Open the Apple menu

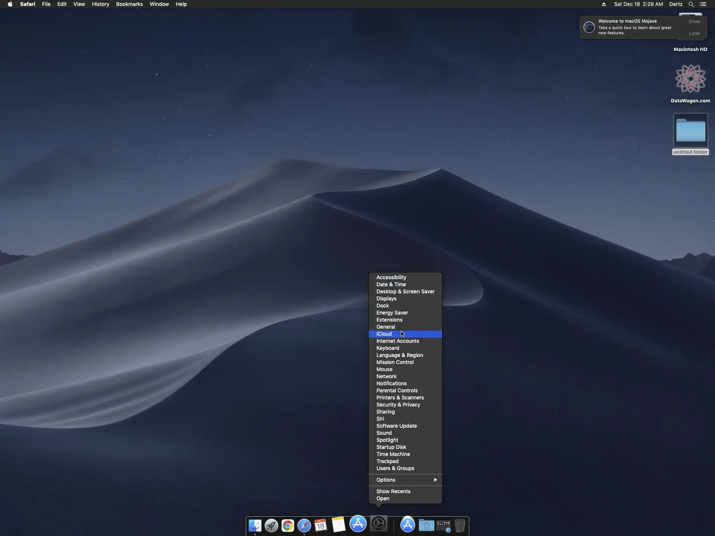coord(10,4)
